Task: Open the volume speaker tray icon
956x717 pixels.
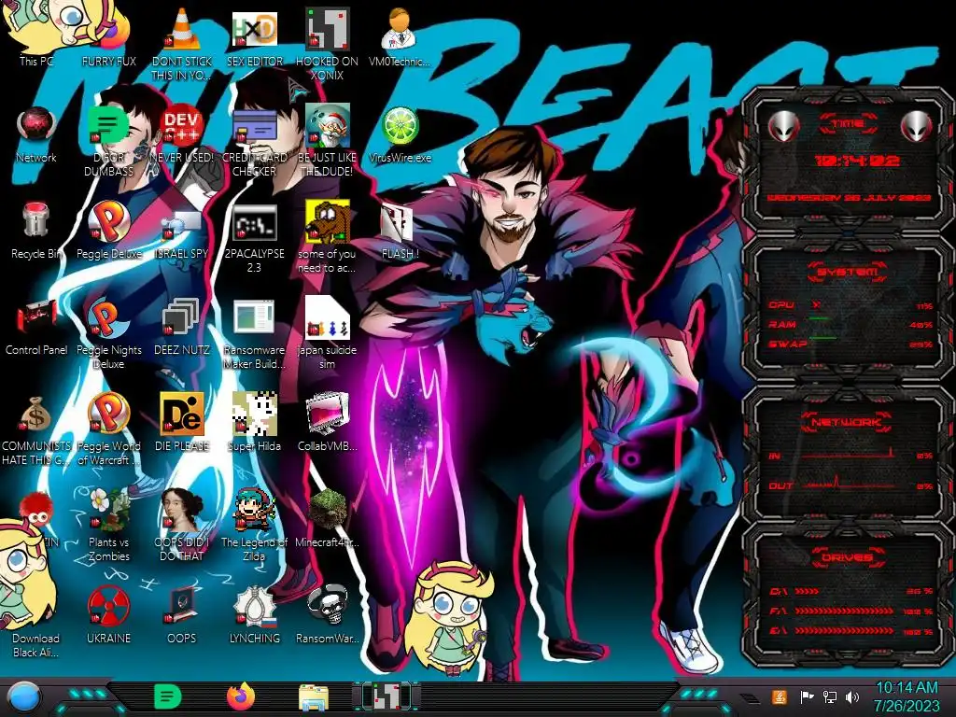Action: [852, 697]
